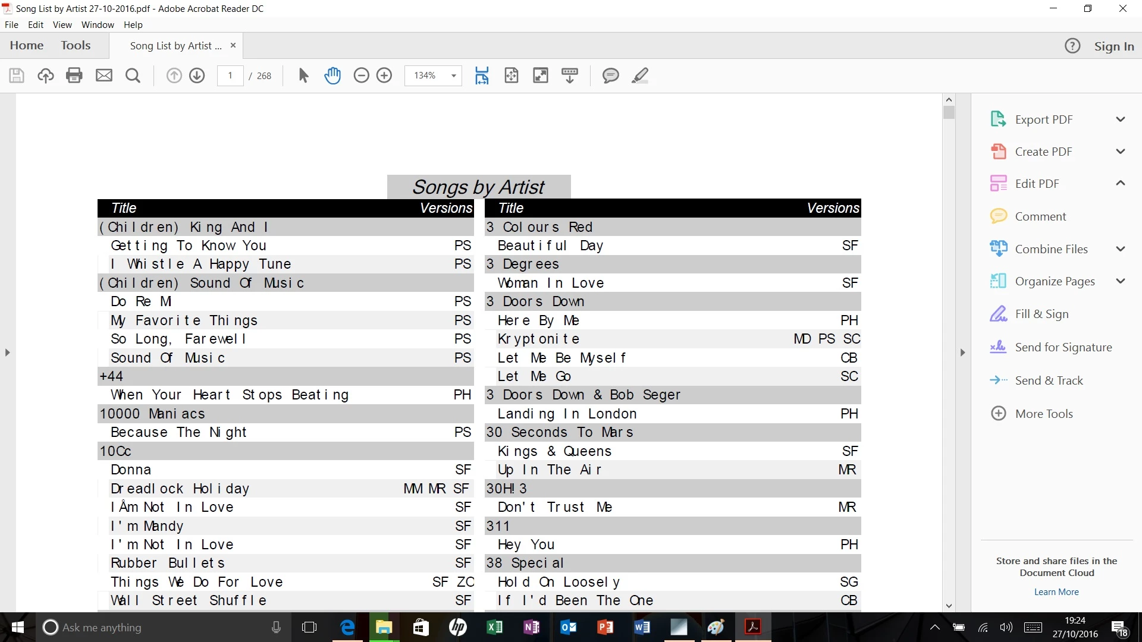Screen dimensions: 1142x642
Task: Click the page number input field
Action: point(230,75)
